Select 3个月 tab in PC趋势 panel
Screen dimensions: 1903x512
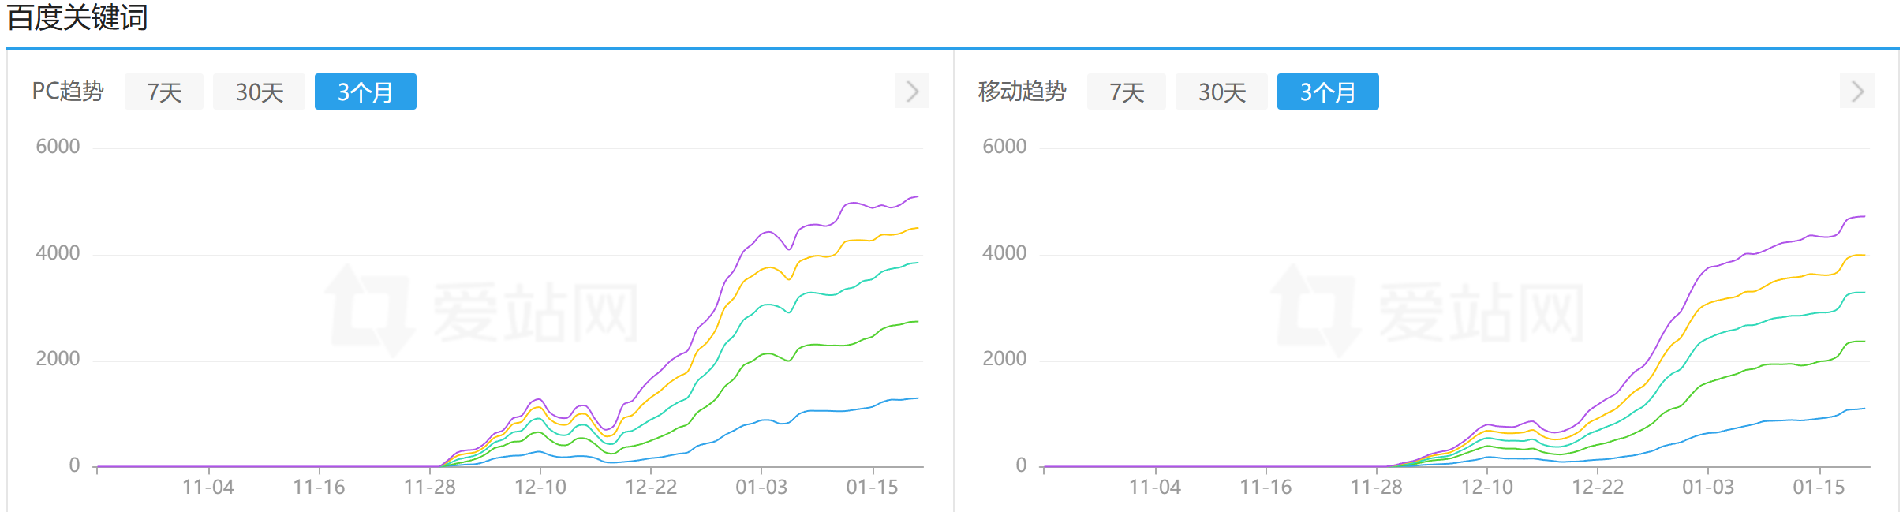tap(365, 92)
